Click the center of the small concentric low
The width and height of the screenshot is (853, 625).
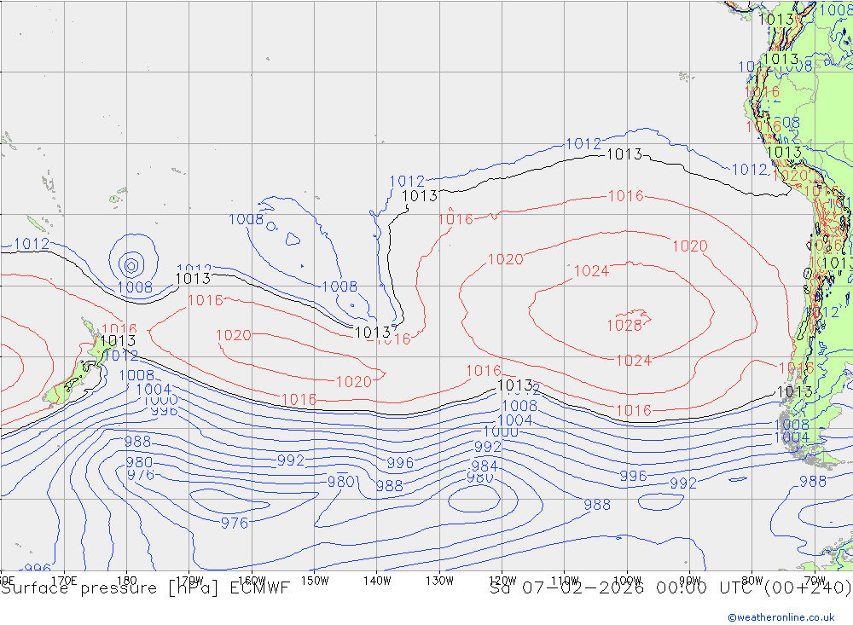[131, 265]
